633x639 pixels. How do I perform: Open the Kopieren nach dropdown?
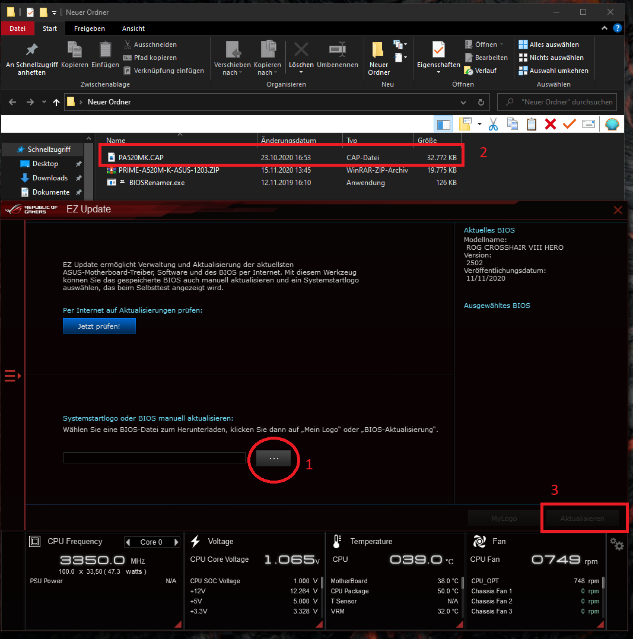coord(268,59)
